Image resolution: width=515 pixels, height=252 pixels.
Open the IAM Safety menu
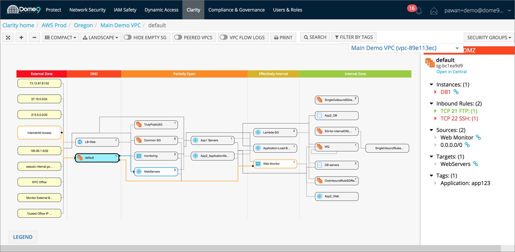[125, 10]
